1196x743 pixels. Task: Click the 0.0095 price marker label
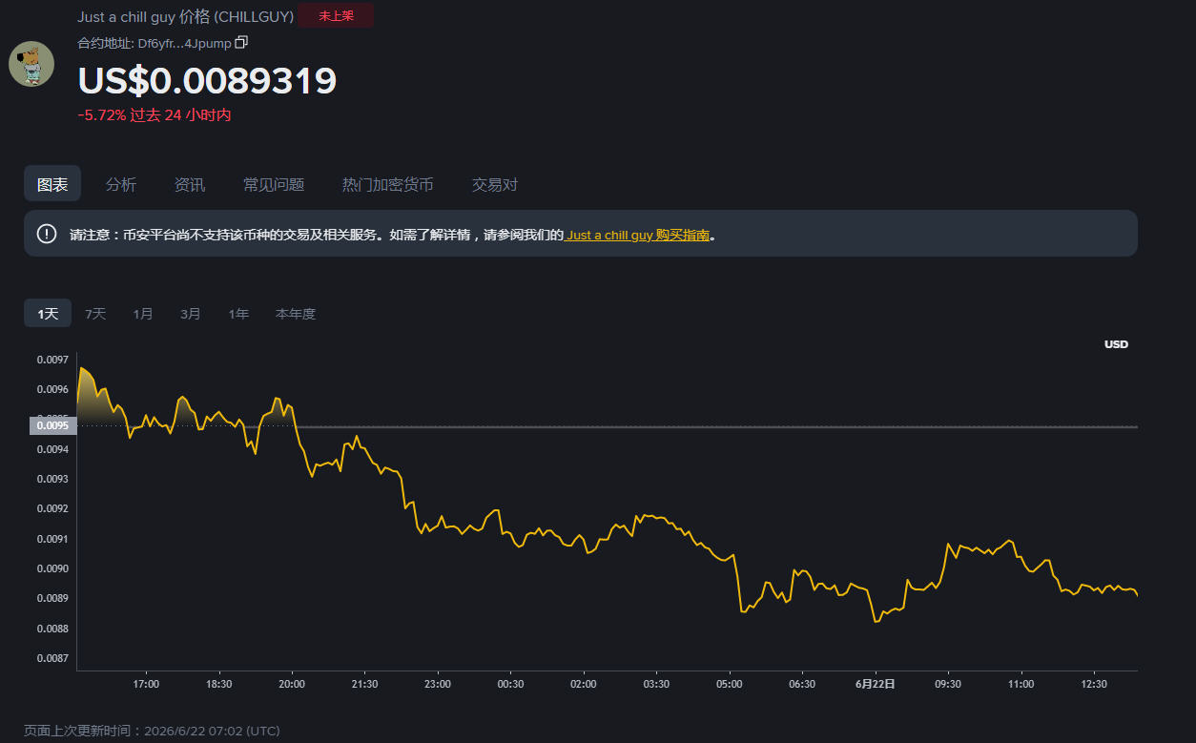pyautogui.click(x=52, y=426)
